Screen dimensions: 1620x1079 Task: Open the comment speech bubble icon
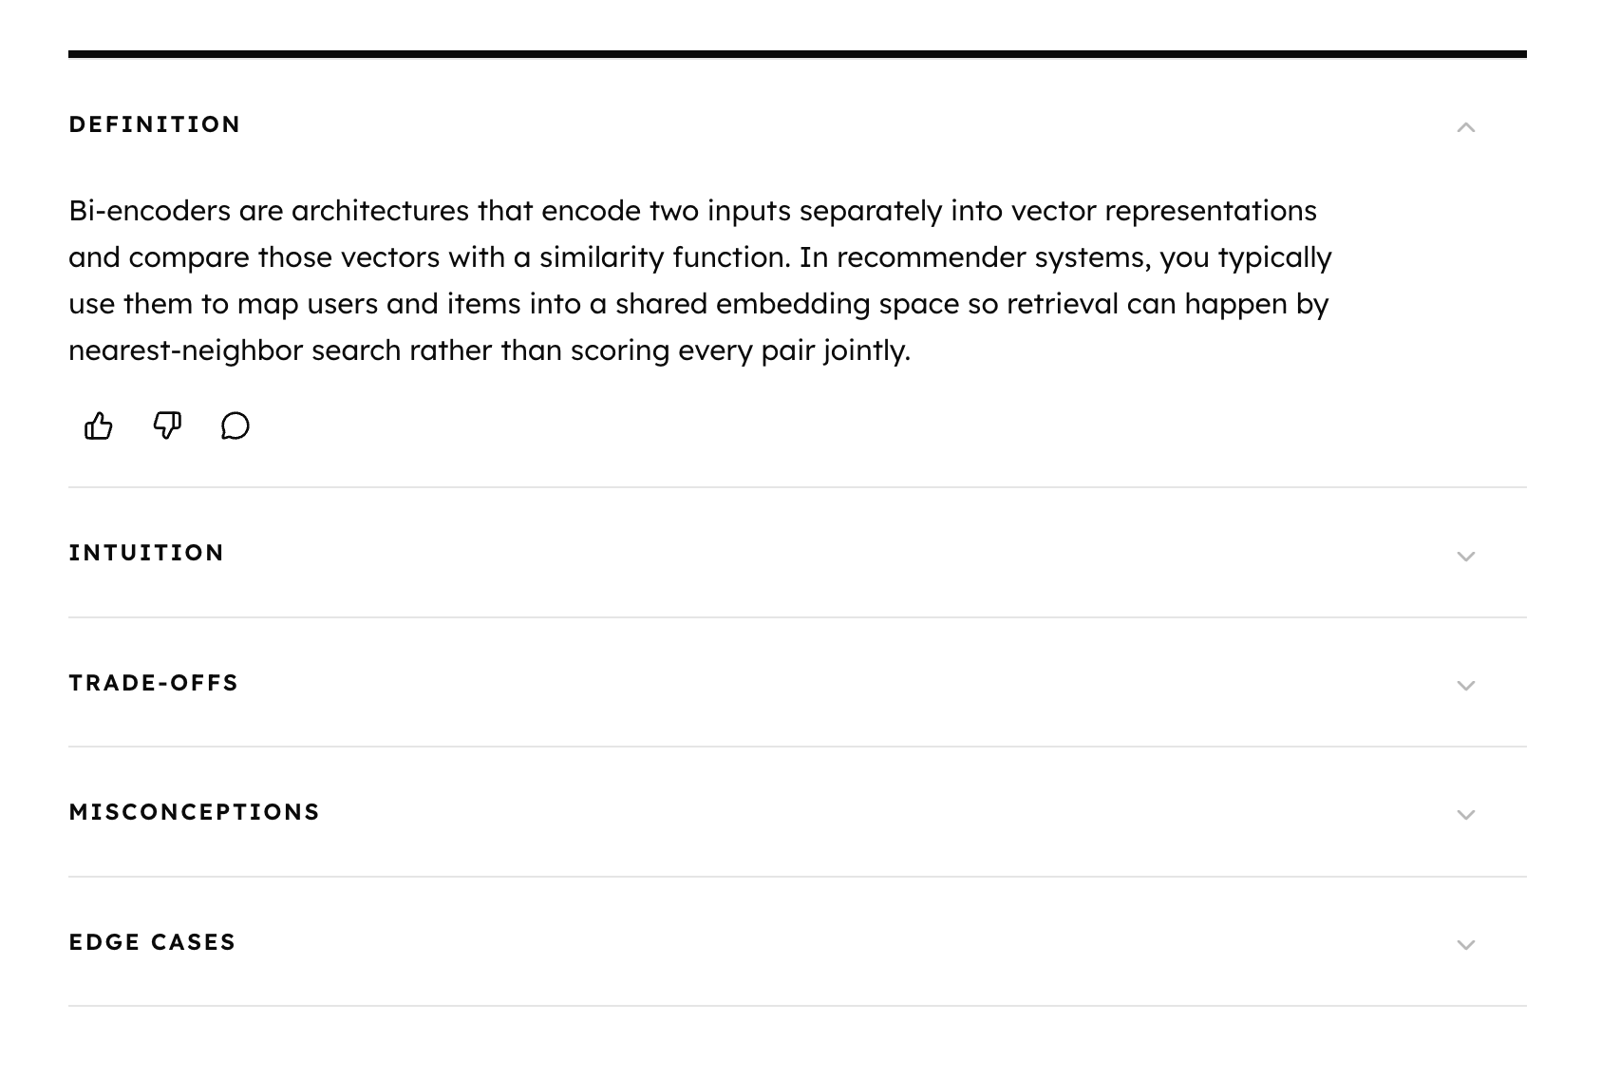[x=235, y=426]
